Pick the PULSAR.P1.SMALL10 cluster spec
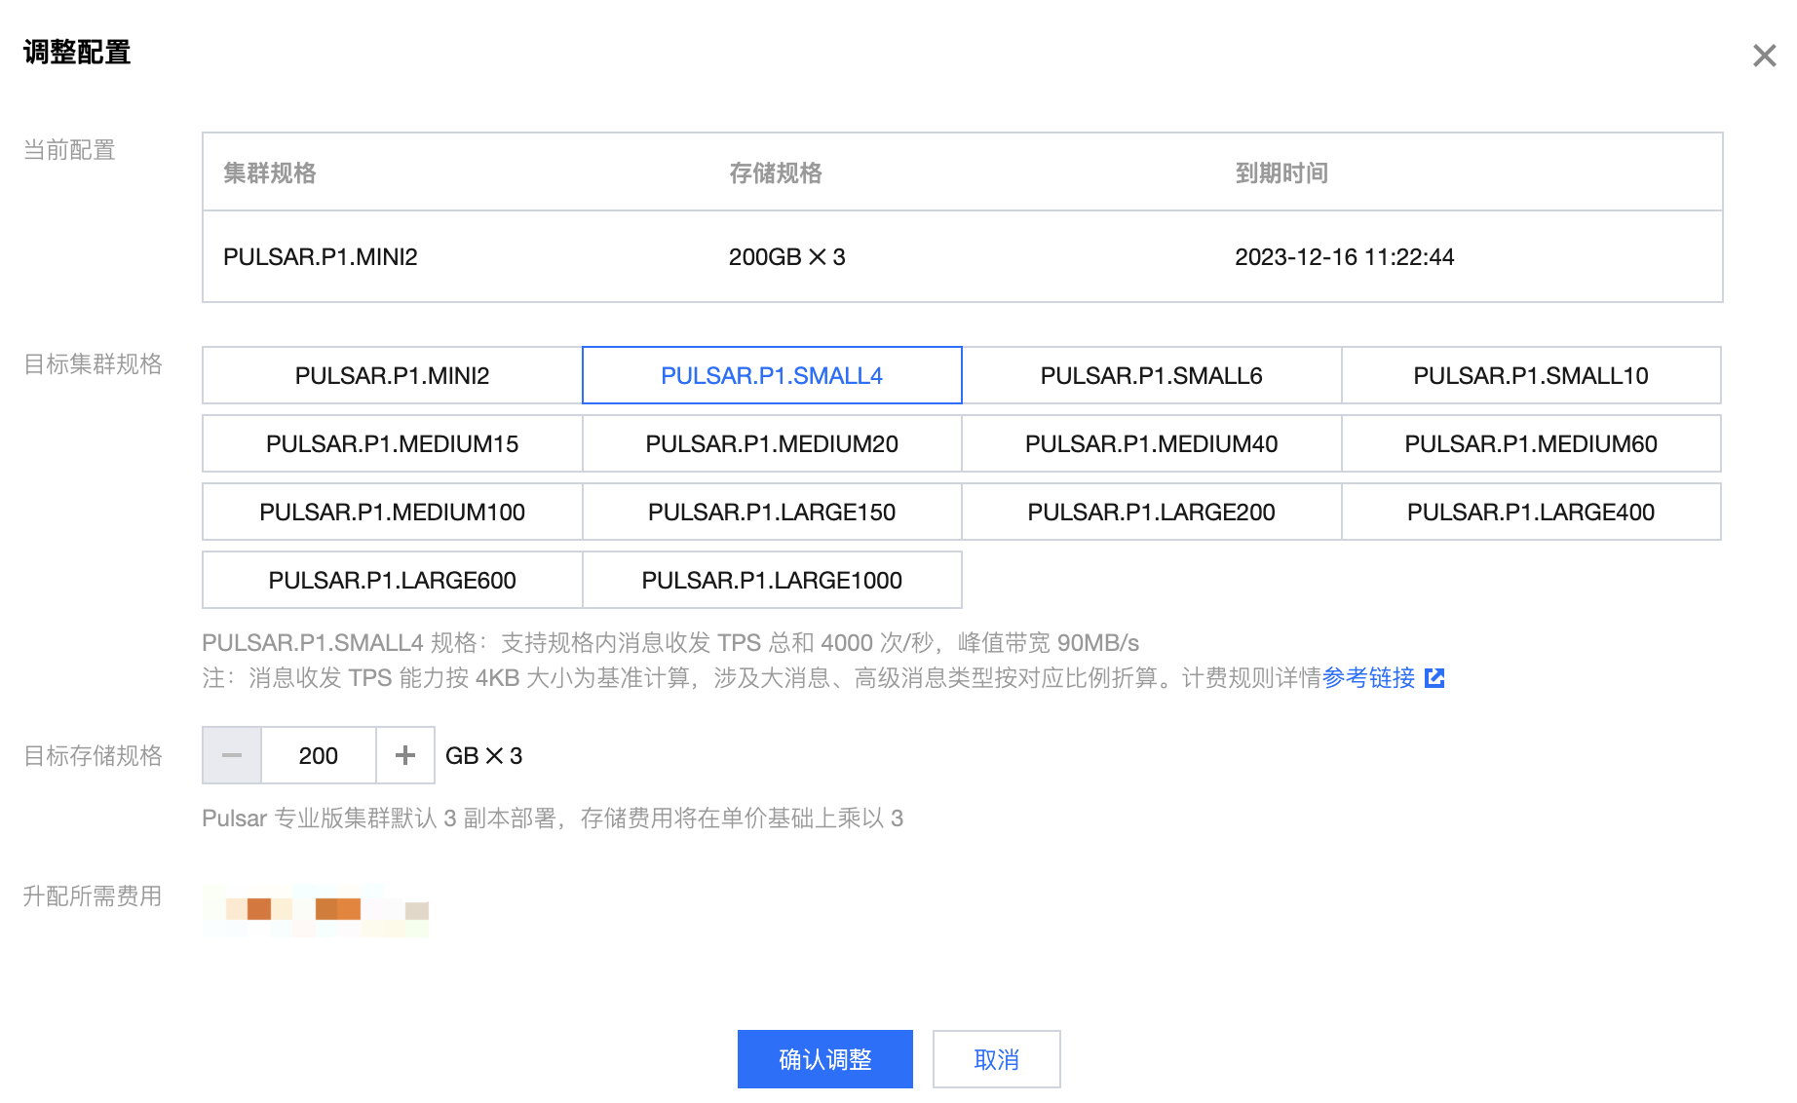This screenshot has height=1103, width=1797. pyautogui.click(x=1531, y=375)
